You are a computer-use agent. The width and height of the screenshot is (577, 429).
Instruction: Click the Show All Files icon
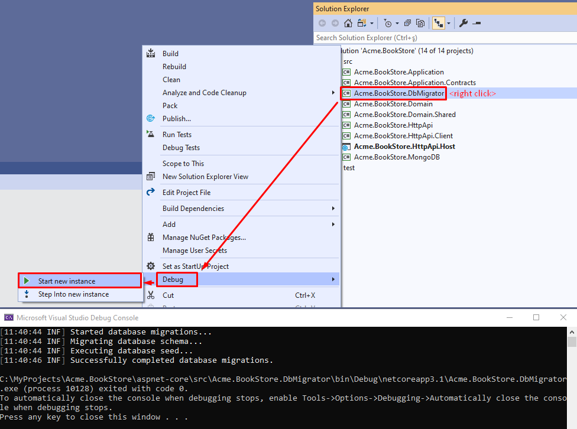(x=420, y=23)
